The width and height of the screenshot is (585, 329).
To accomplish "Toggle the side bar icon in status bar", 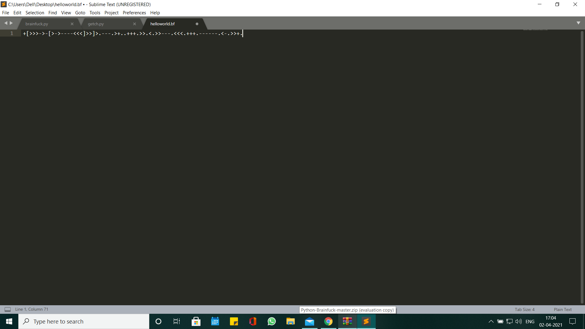I will coord(8,310).
